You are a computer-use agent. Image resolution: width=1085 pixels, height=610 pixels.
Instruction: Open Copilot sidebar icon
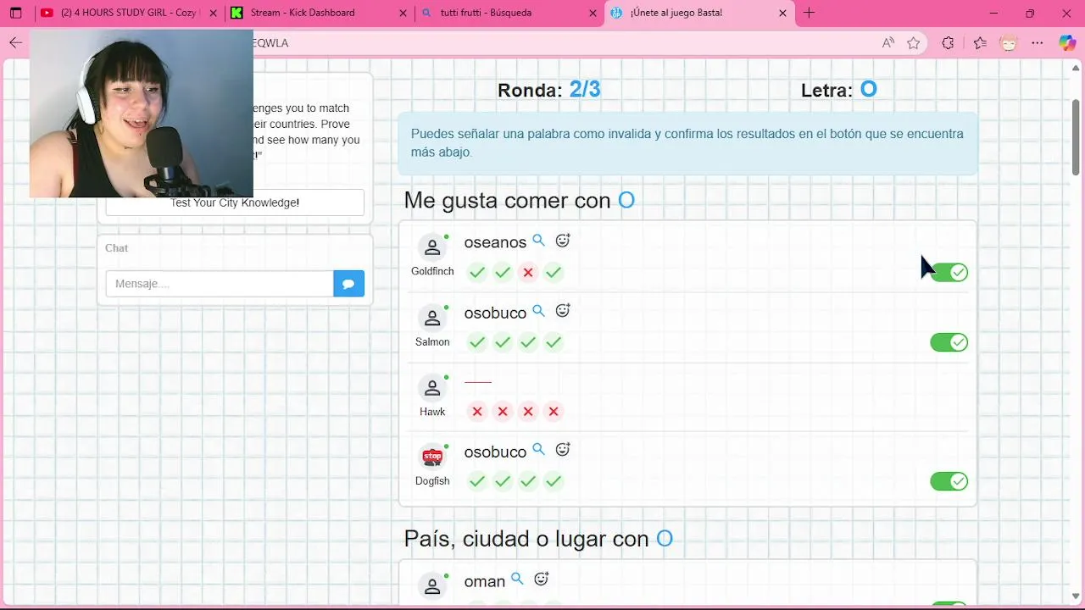[1067, 42]
